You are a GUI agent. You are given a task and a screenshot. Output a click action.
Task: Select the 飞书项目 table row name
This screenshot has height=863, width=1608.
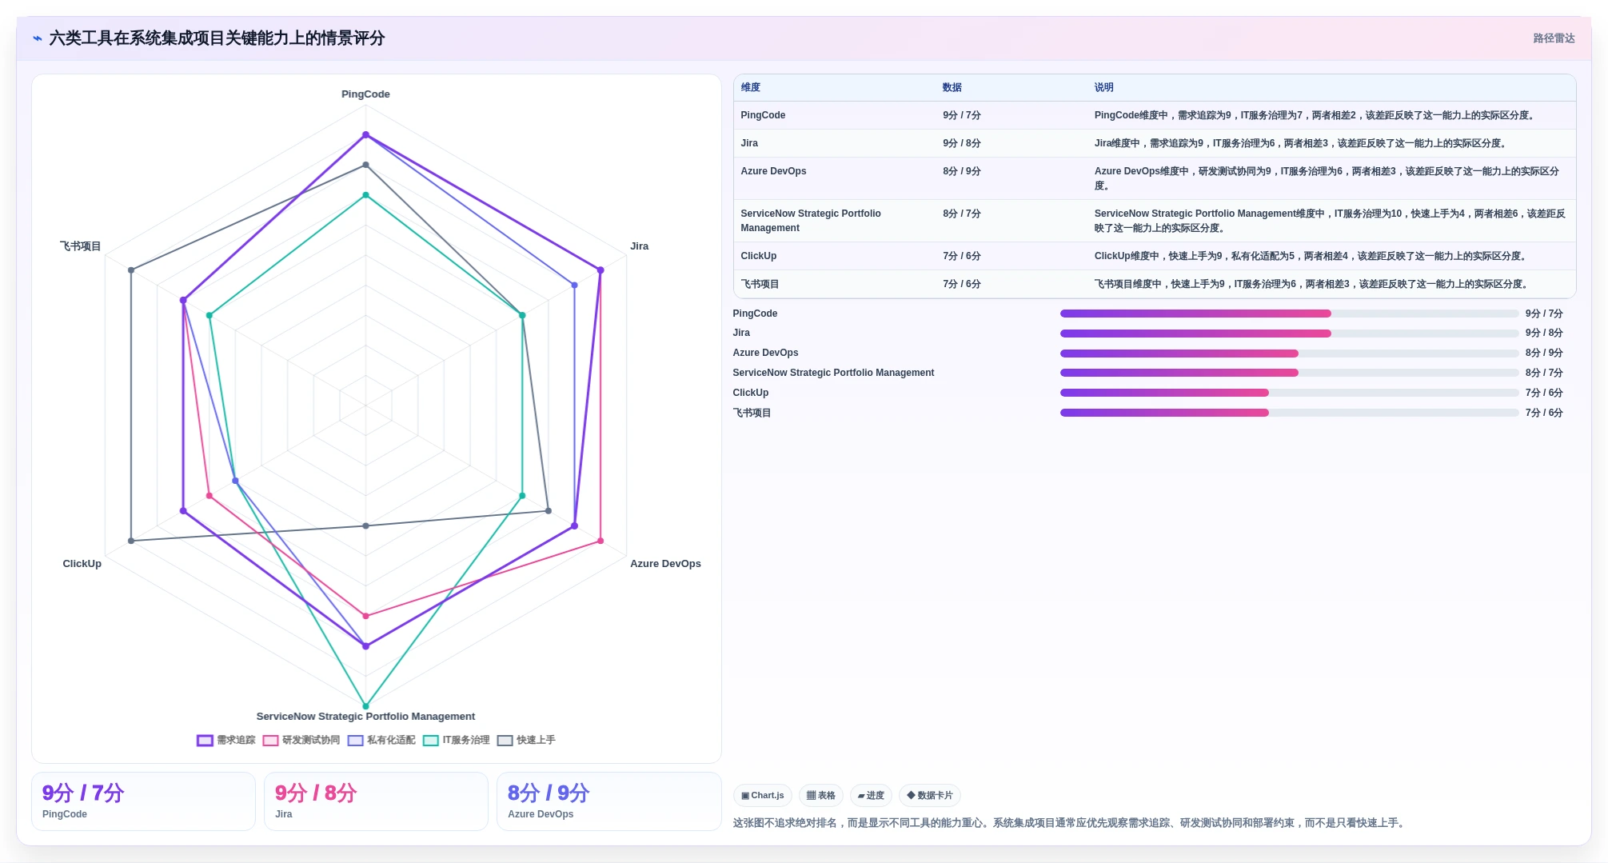tap(760, 284)
